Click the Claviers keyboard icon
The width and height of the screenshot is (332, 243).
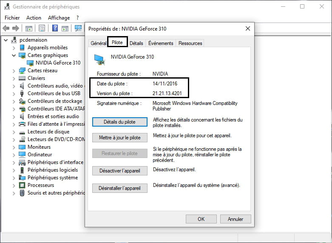click(x=22, y=78)
